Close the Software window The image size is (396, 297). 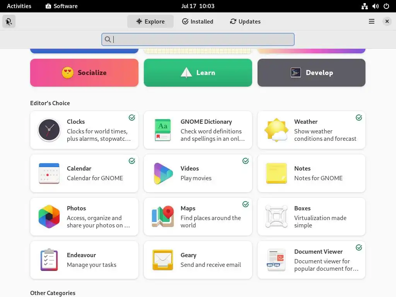tap(387, 22)
